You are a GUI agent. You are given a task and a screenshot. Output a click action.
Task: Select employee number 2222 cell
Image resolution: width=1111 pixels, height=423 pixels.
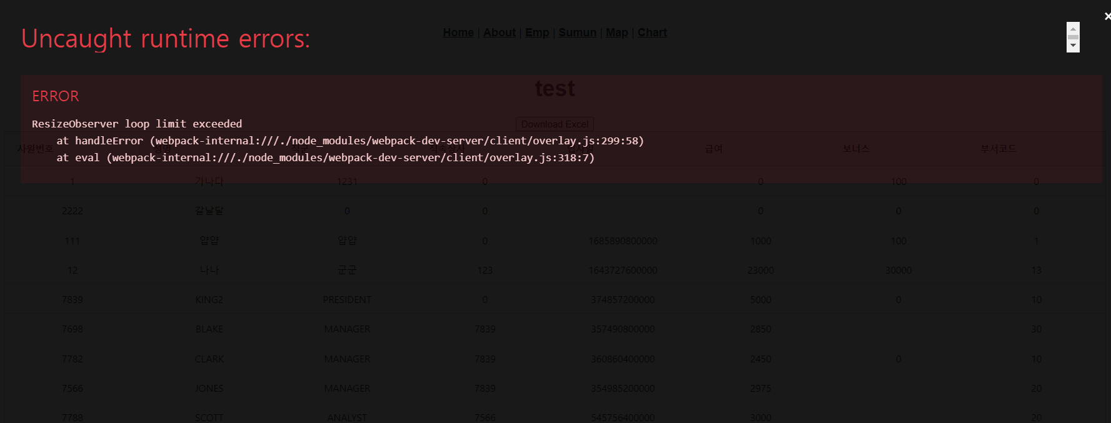pyautogui.click(x=73, y=211)
